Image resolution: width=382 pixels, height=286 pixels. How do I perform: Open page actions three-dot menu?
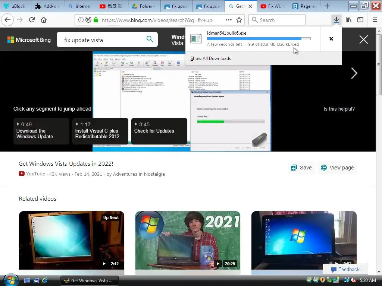coord(229,20)
